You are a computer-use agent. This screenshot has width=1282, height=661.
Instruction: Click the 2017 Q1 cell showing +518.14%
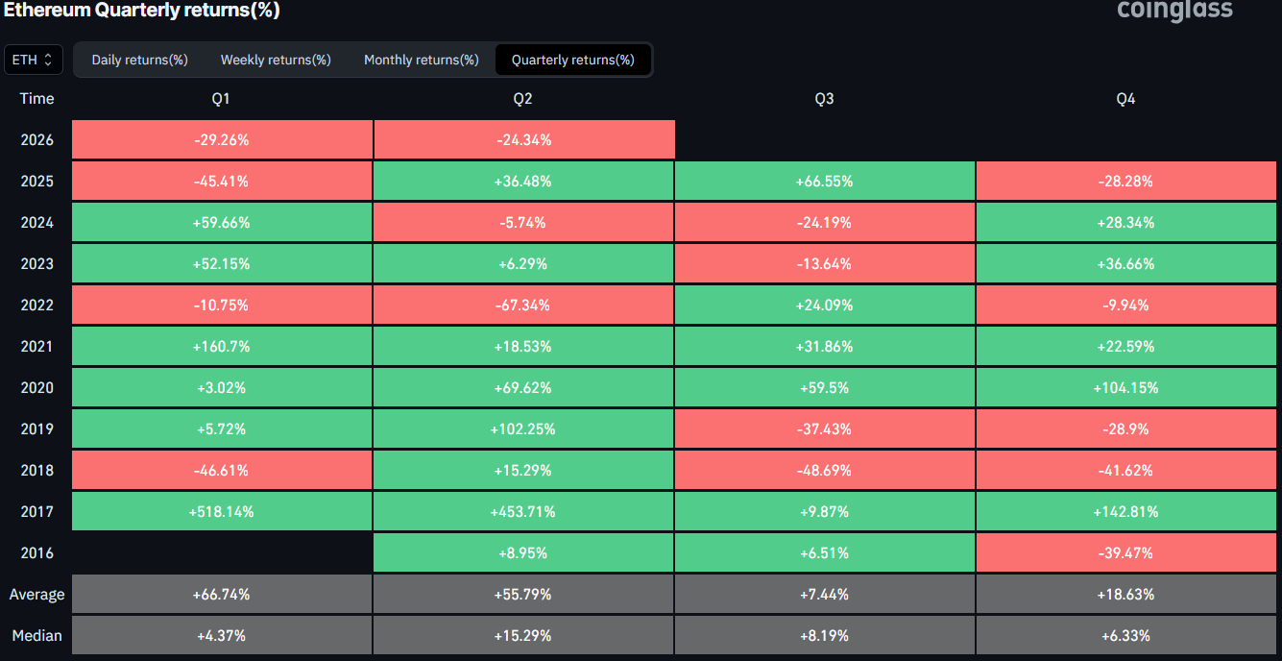(222, 512)
